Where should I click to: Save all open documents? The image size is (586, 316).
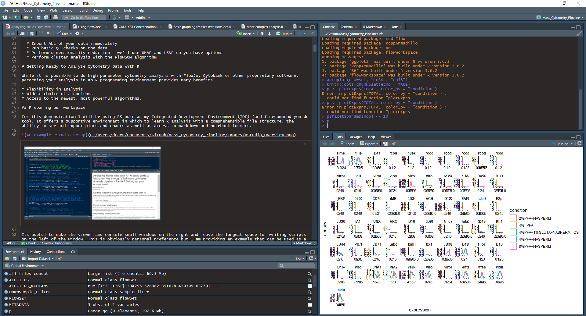pyautogui.click(x=46, y=18)
